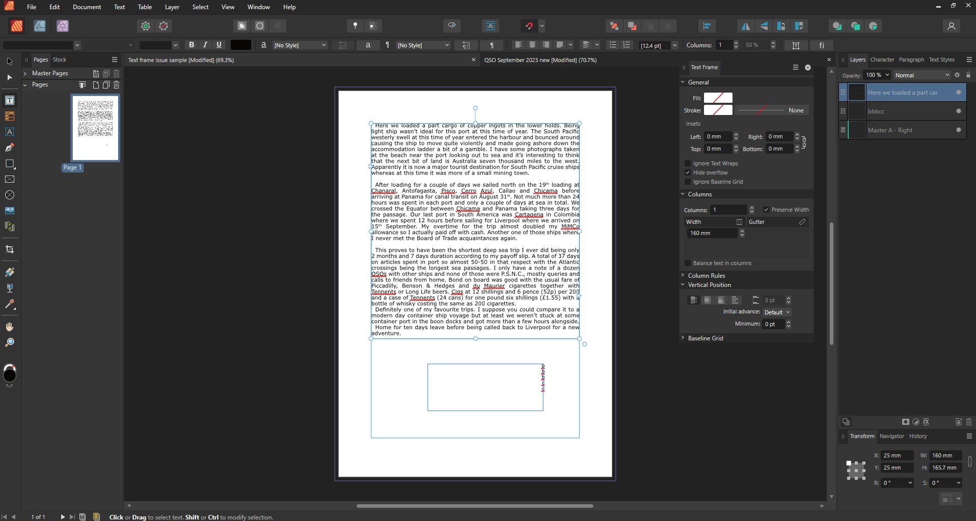Toggle bold formatting in the context toolbar
Screen dimensions: 976x521
click(191, 45)
